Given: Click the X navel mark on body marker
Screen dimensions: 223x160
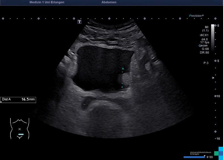Looking at the screenshot, I should coord(20,129).
